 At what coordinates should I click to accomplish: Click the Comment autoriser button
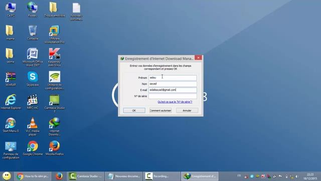pos(160,111)
